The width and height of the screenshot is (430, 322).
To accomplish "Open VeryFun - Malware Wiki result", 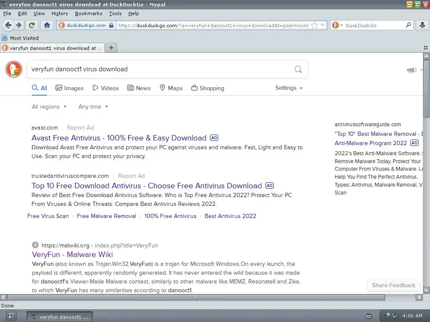I will click(x=72, y=254).
